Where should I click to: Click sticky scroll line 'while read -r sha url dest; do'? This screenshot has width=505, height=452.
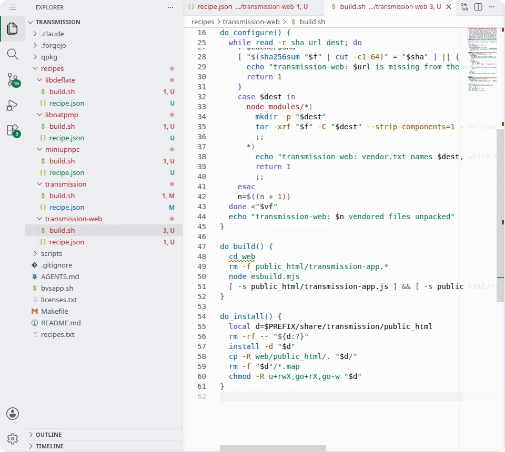click(x=295, y=43)
